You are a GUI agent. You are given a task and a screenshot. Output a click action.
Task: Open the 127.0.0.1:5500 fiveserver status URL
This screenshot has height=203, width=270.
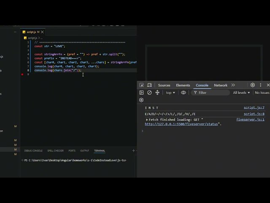coord(181,124)
